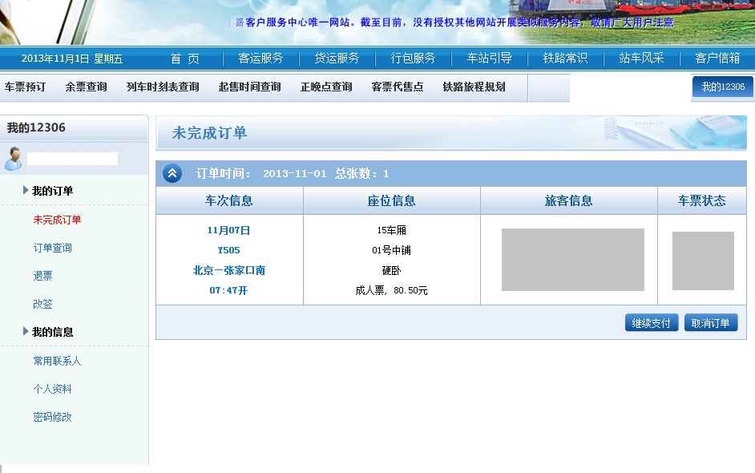This screenshot has width=755, height=473.
Task: Collapse the 我的订单 tree triangle
Action: pos(26,190)
